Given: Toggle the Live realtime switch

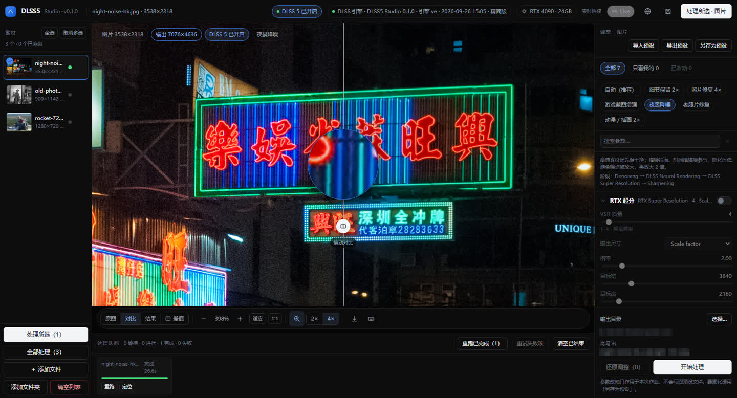Looking at the screenshot, I should [x=620, y=11].
